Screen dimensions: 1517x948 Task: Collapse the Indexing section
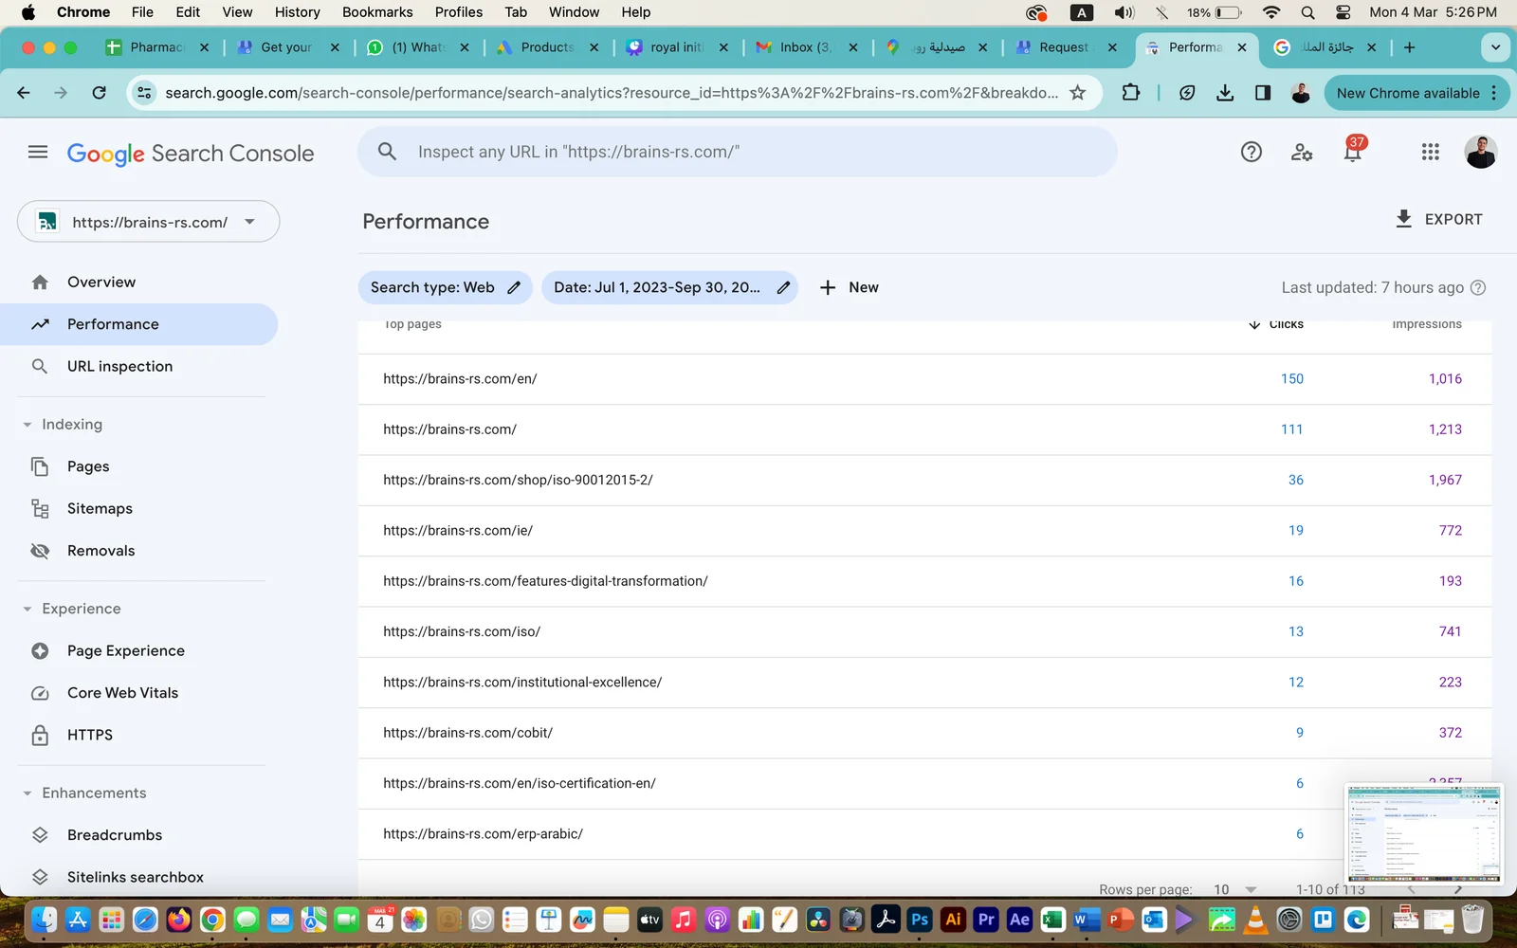27,425
